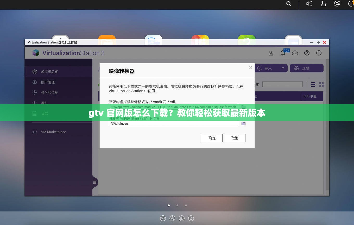Image resolution: width=354 pixels, height=225 pixels.
Task: Click the volume/speaker icon in the system tray
Action: pos(309,4)
